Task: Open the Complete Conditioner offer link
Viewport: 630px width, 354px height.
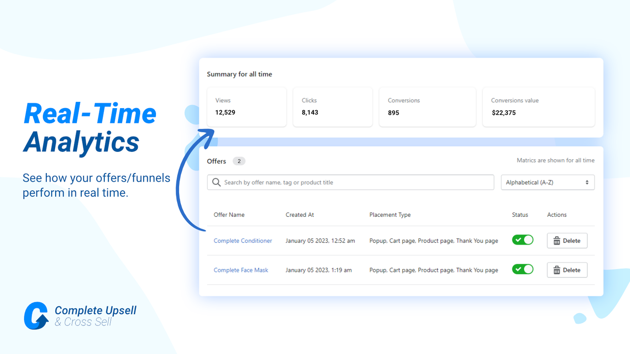Action: pos(243,240)
